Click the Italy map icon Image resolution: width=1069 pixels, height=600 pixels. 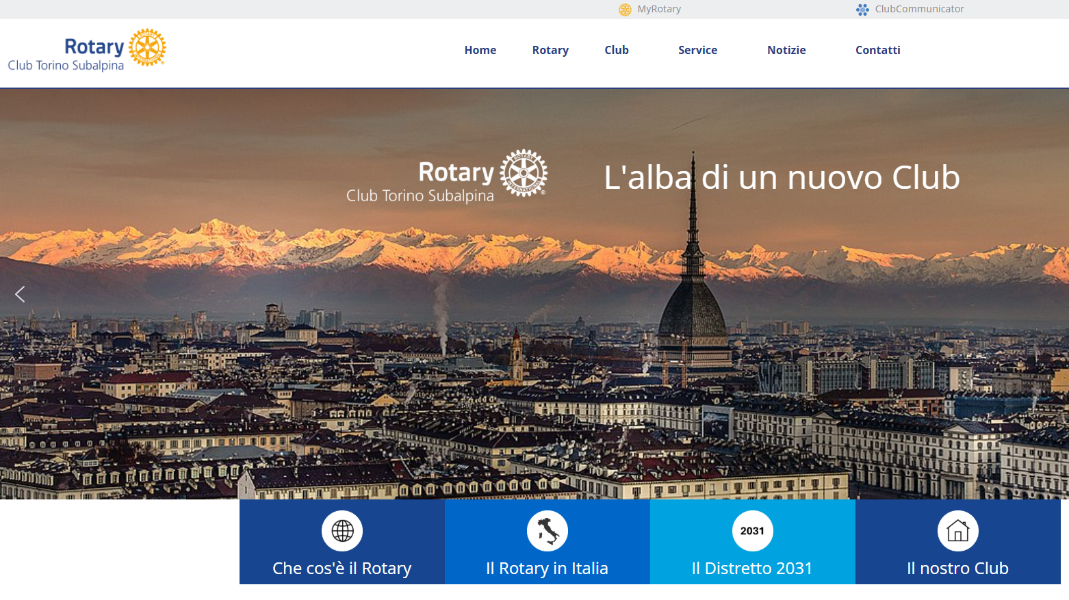click(548, 531)
